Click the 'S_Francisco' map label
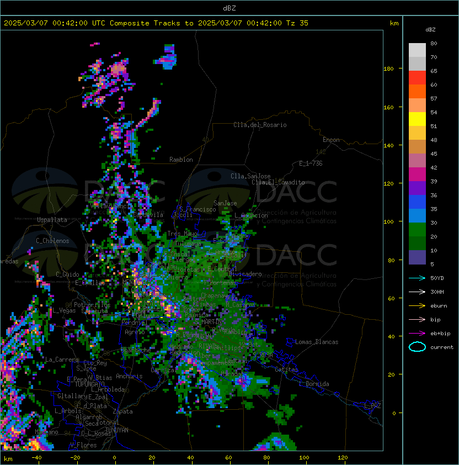Screen dimensions: 459x465 tap(198, 209)
